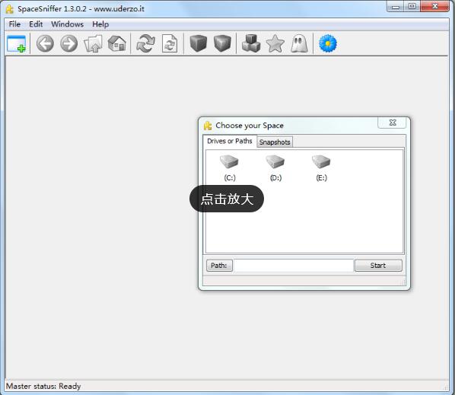Click the master rescan arrows icon
The width and height of the screenshot is (455, 395).
coord(145,43)
